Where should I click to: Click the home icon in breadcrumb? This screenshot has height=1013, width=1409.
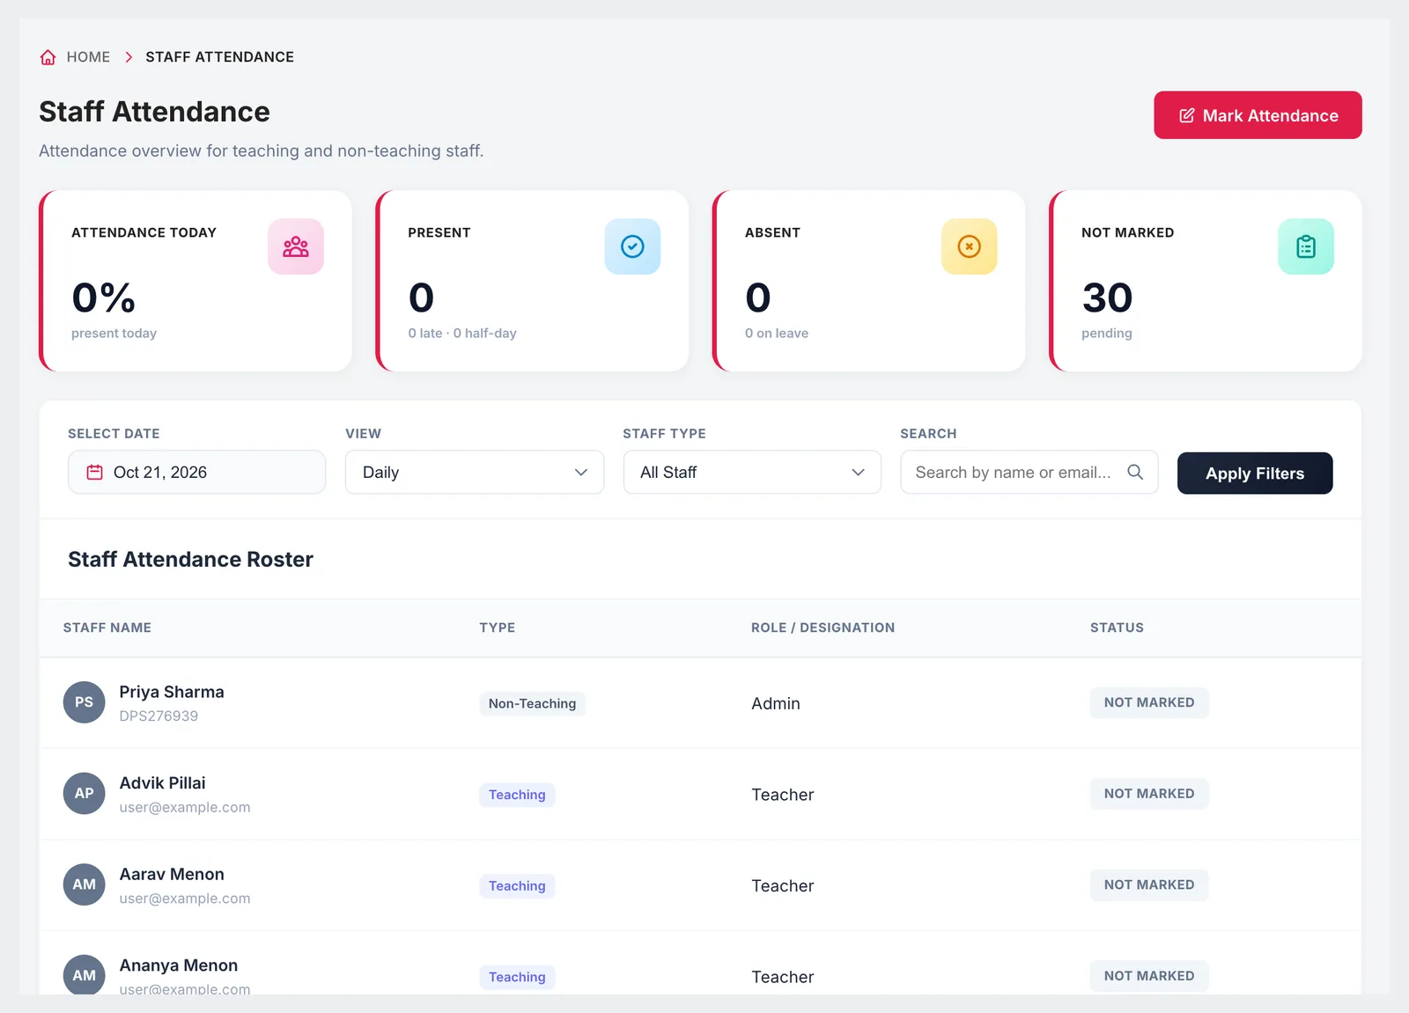48,57
